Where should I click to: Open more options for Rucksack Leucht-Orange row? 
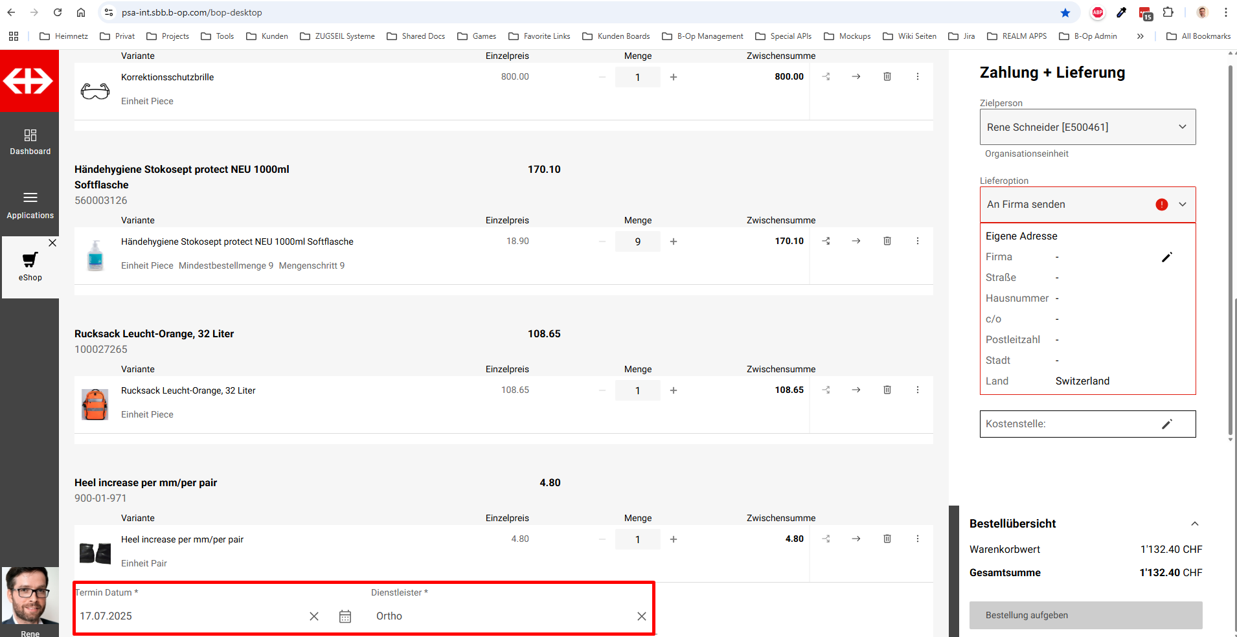pos(917,390)
